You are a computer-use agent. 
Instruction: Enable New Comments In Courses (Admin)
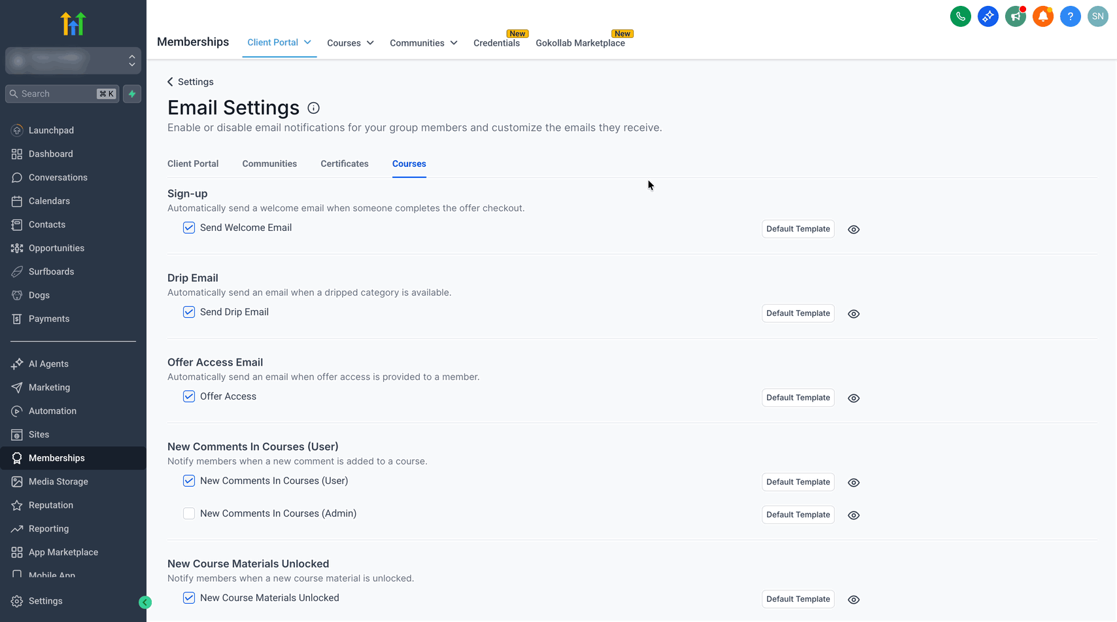189,513
